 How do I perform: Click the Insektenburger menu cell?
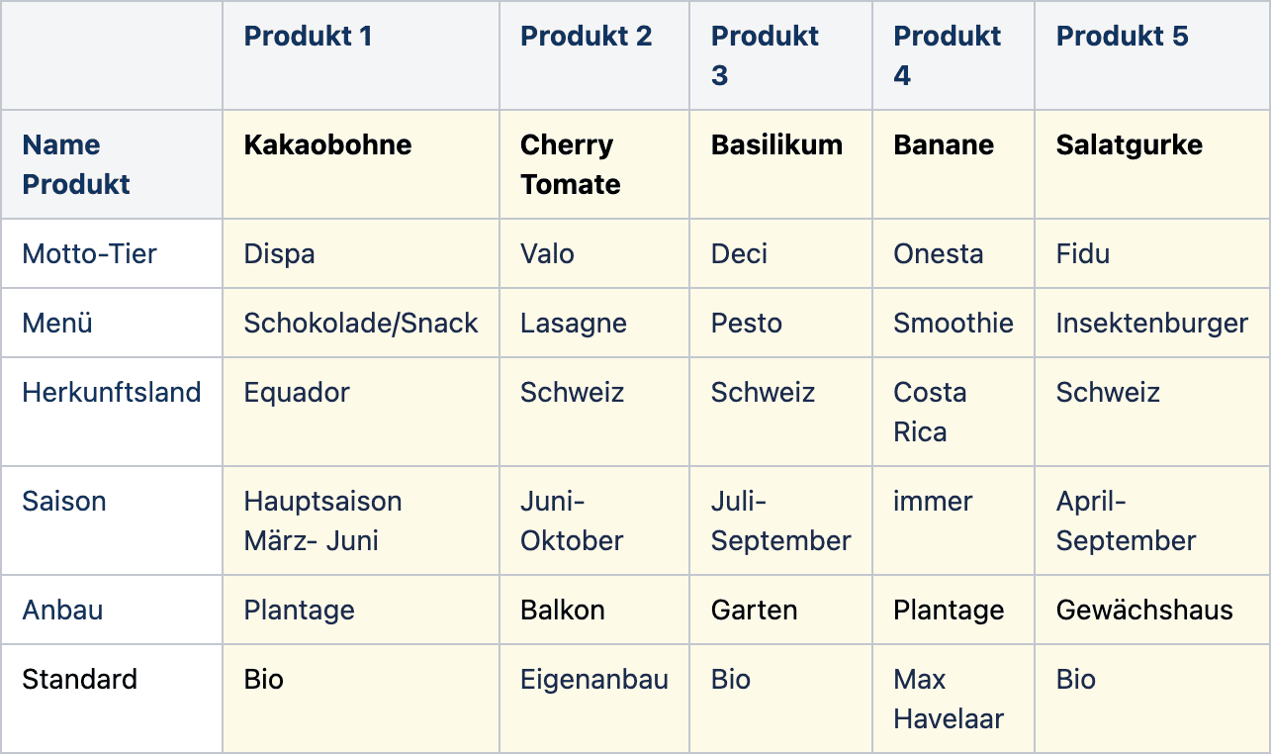pos(1152,323)
